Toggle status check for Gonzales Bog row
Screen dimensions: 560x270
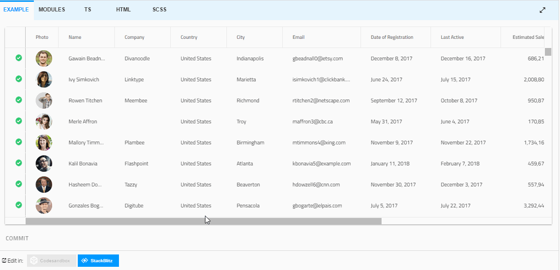tap(18, 205)
